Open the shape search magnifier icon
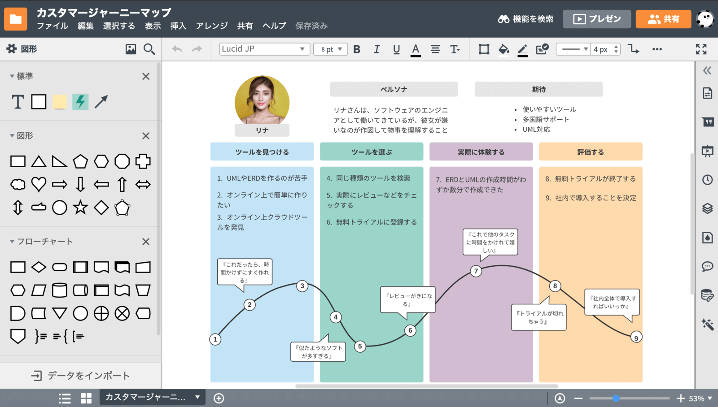The height and width of the screenshot is (407, 718). pos(149,49)
